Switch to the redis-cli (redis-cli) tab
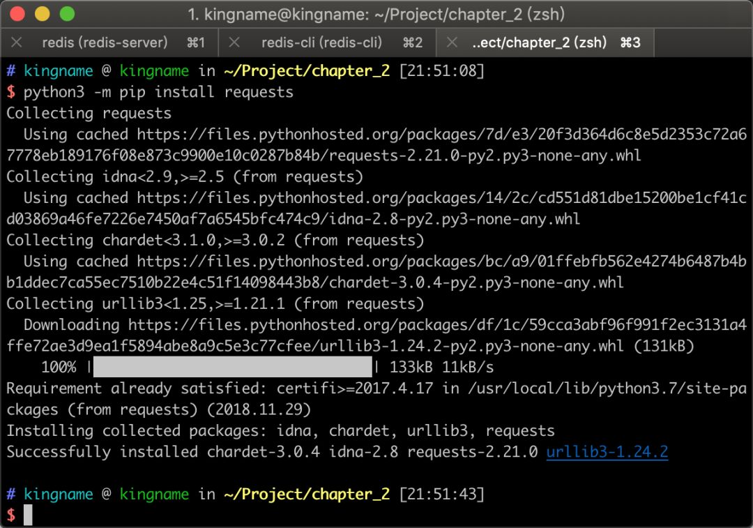The height and width of the screenshot is (528, 753). 327,43
